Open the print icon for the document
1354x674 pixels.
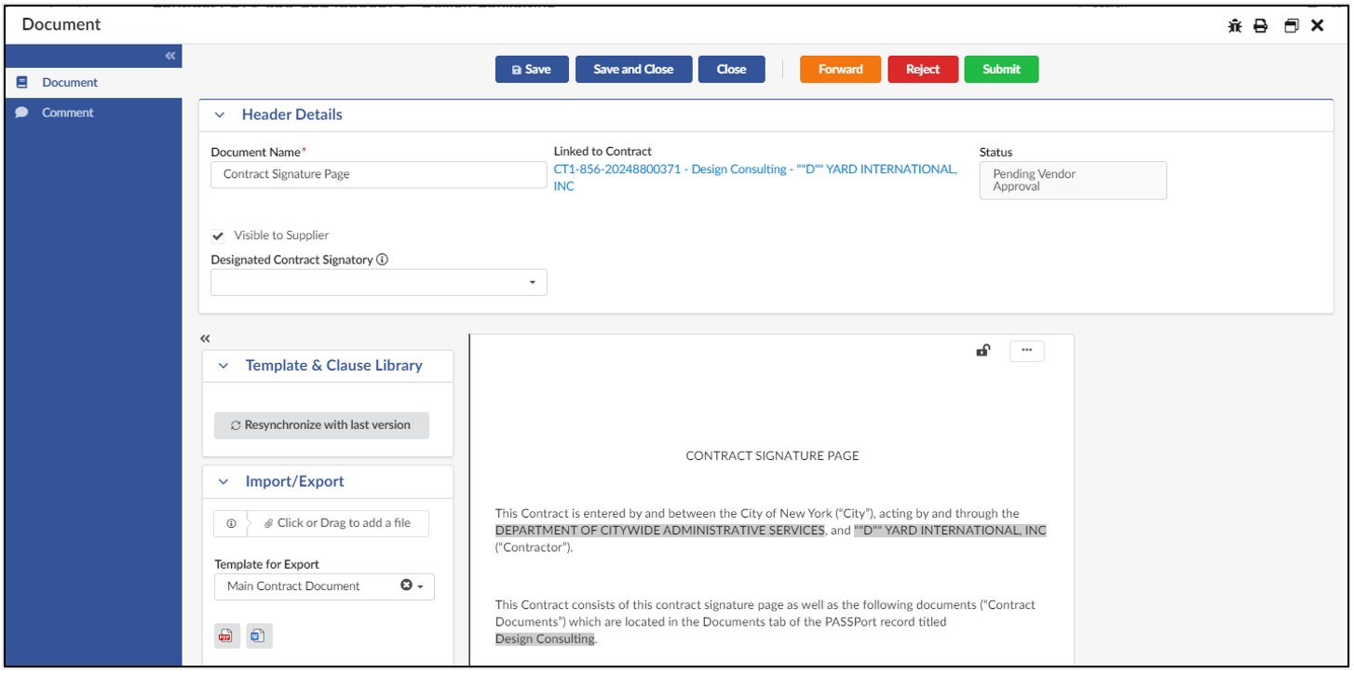1261,25
